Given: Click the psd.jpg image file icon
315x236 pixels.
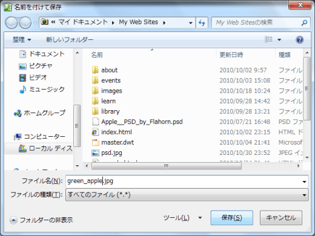Looking at the screenshot, I should 95,153.
